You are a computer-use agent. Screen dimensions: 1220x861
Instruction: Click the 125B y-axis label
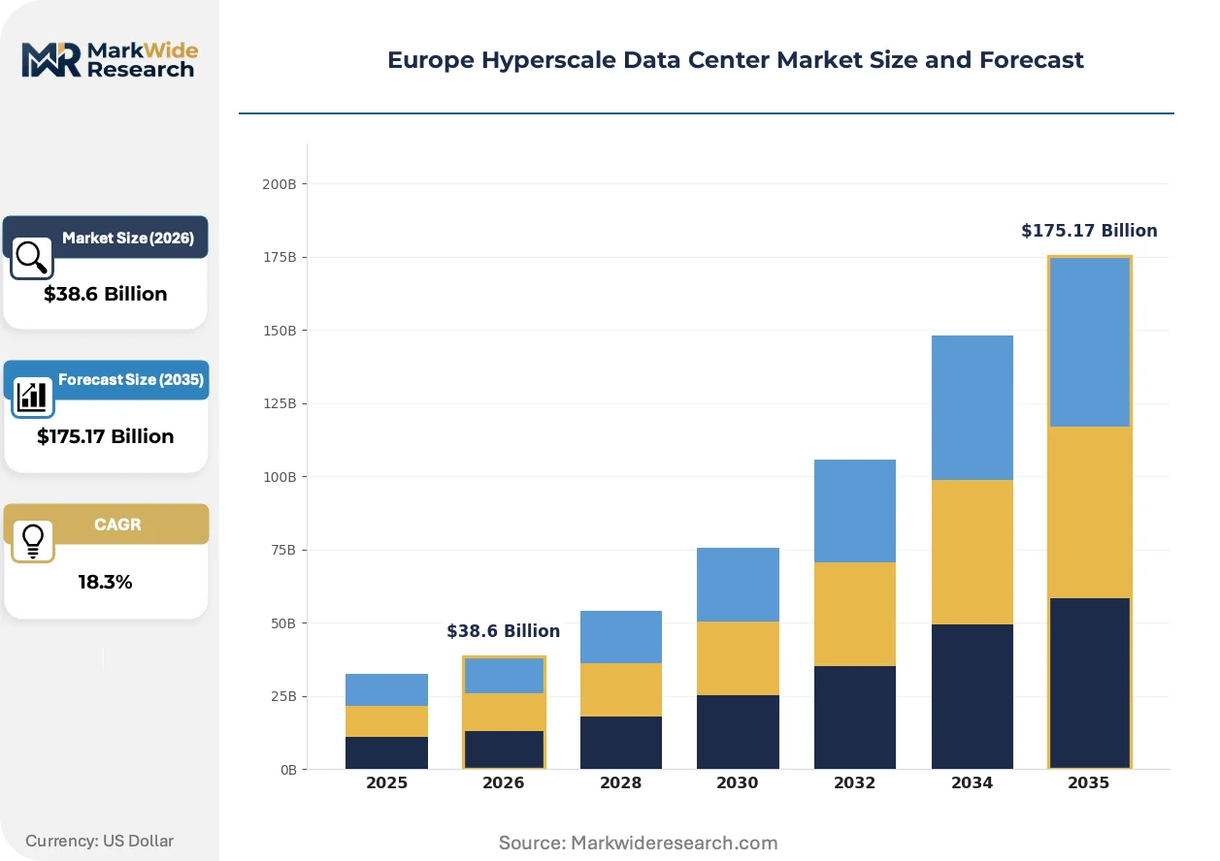pos(280,403)
